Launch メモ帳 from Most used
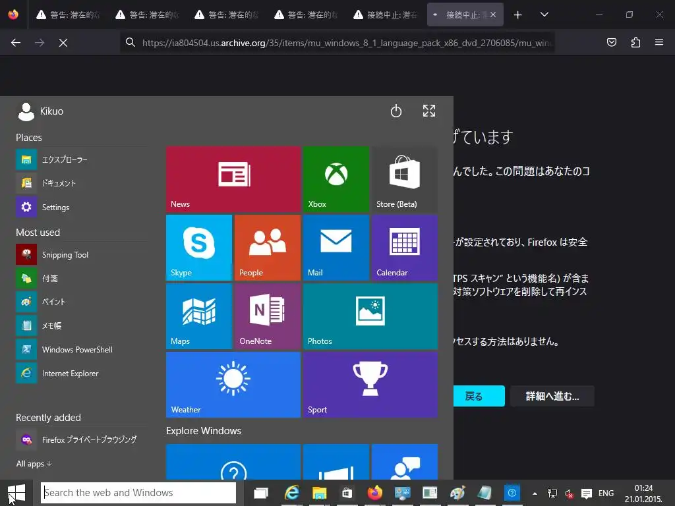Image resolution: width=675 pixels, height=506 pixels. [x=82, y=325]
